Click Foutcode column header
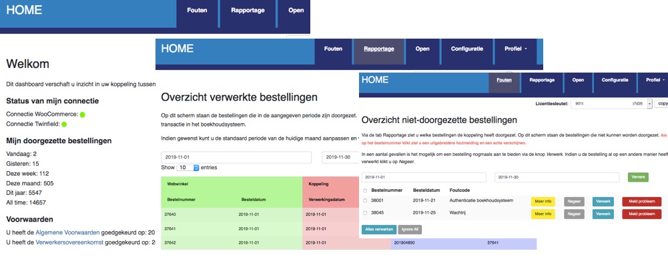This screenshot has width=668, height=265. click(x=460, y=190)
